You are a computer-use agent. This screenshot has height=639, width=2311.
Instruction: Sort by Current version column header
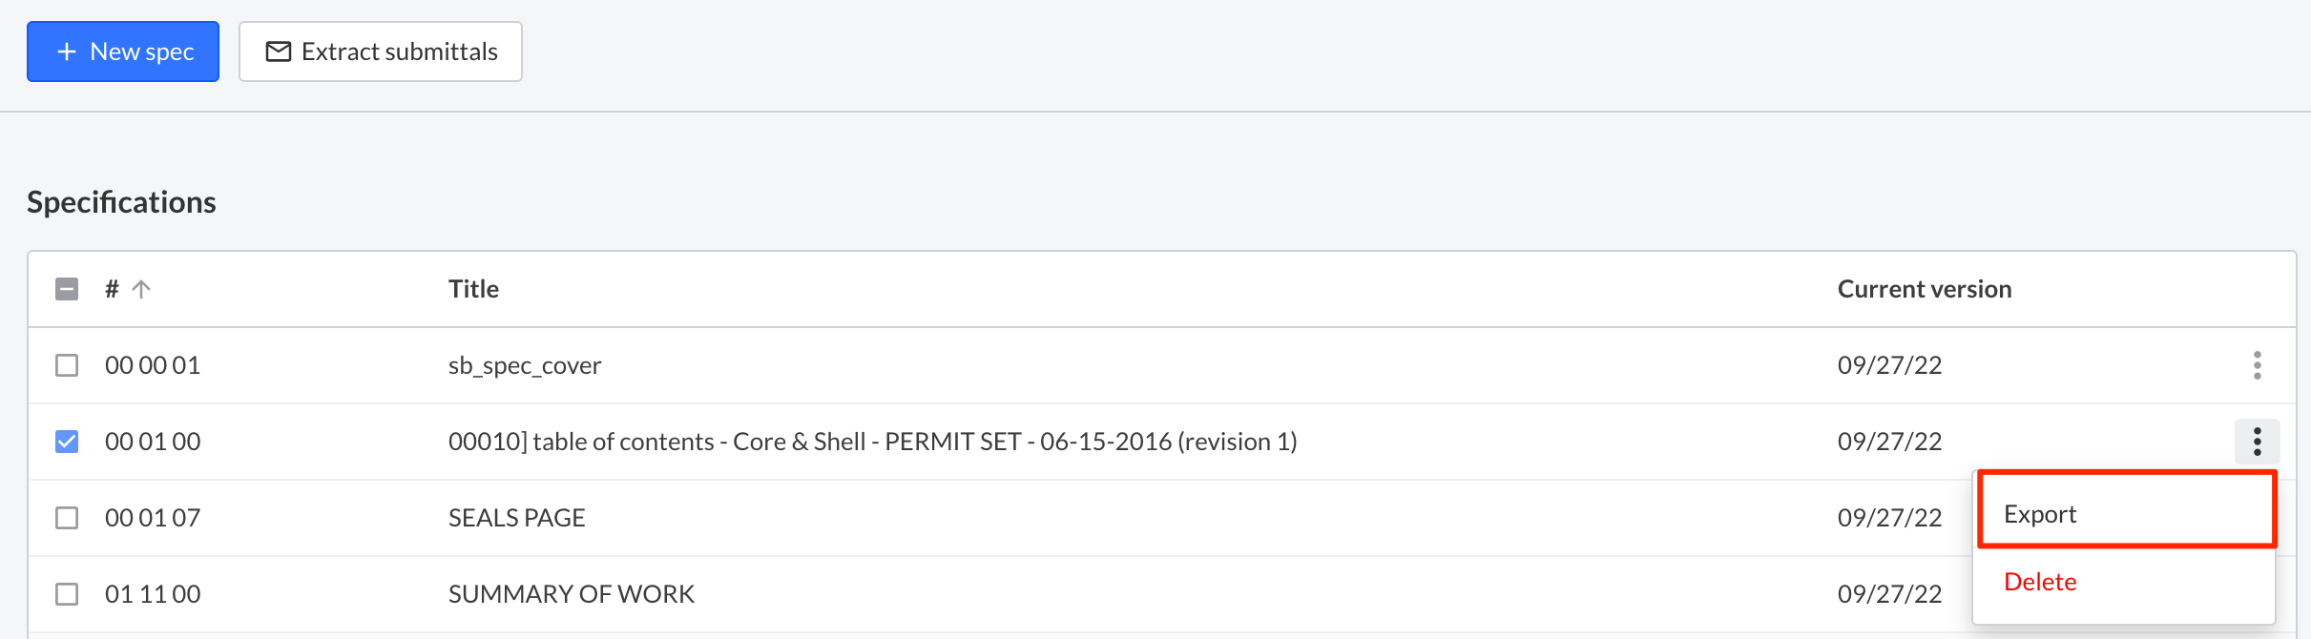pos(1924,289)
